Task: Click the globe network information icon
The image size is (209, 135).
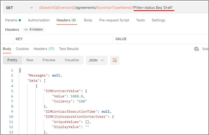Action: click(196, 49)
